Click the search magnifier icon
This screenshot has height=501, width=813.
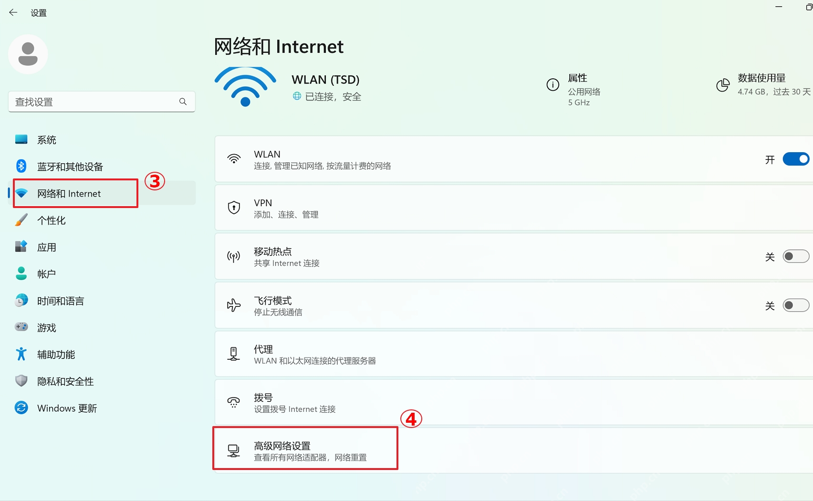click(183, 102)
